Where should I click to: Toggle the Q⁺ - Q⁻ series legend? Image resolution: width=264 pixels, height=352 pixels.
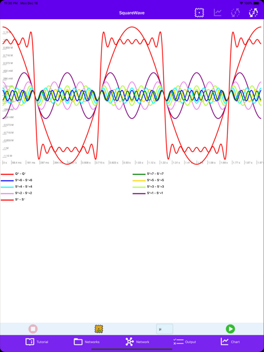point(13,174)
